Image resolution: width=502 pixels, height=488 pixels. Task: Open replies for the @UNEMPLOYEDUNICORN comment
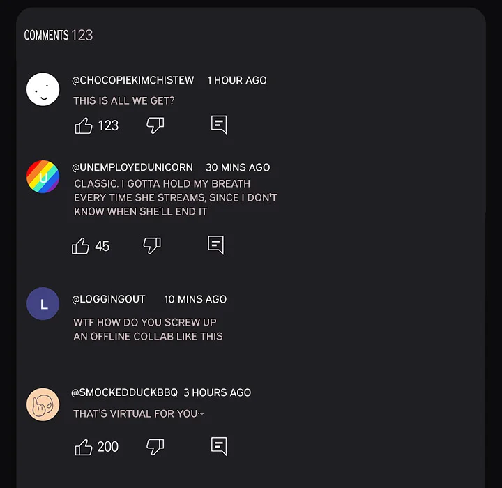(x=216, y=245)
